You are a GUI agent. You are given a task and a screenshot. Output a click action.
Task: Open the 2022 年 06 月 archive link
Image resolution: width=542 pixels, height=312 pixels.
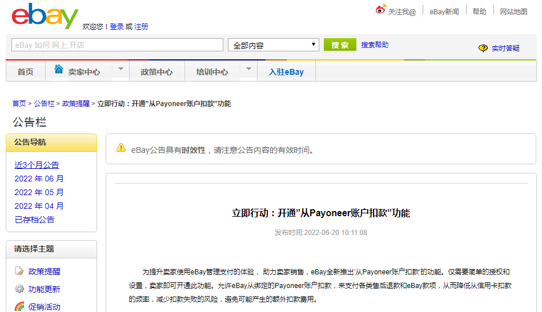click(x=39, y=179)
